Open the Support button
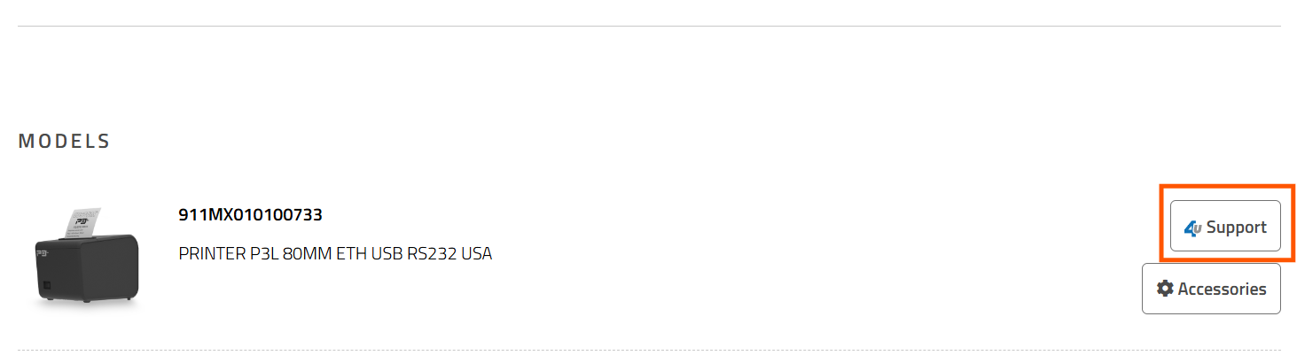 pos(1225,226)
